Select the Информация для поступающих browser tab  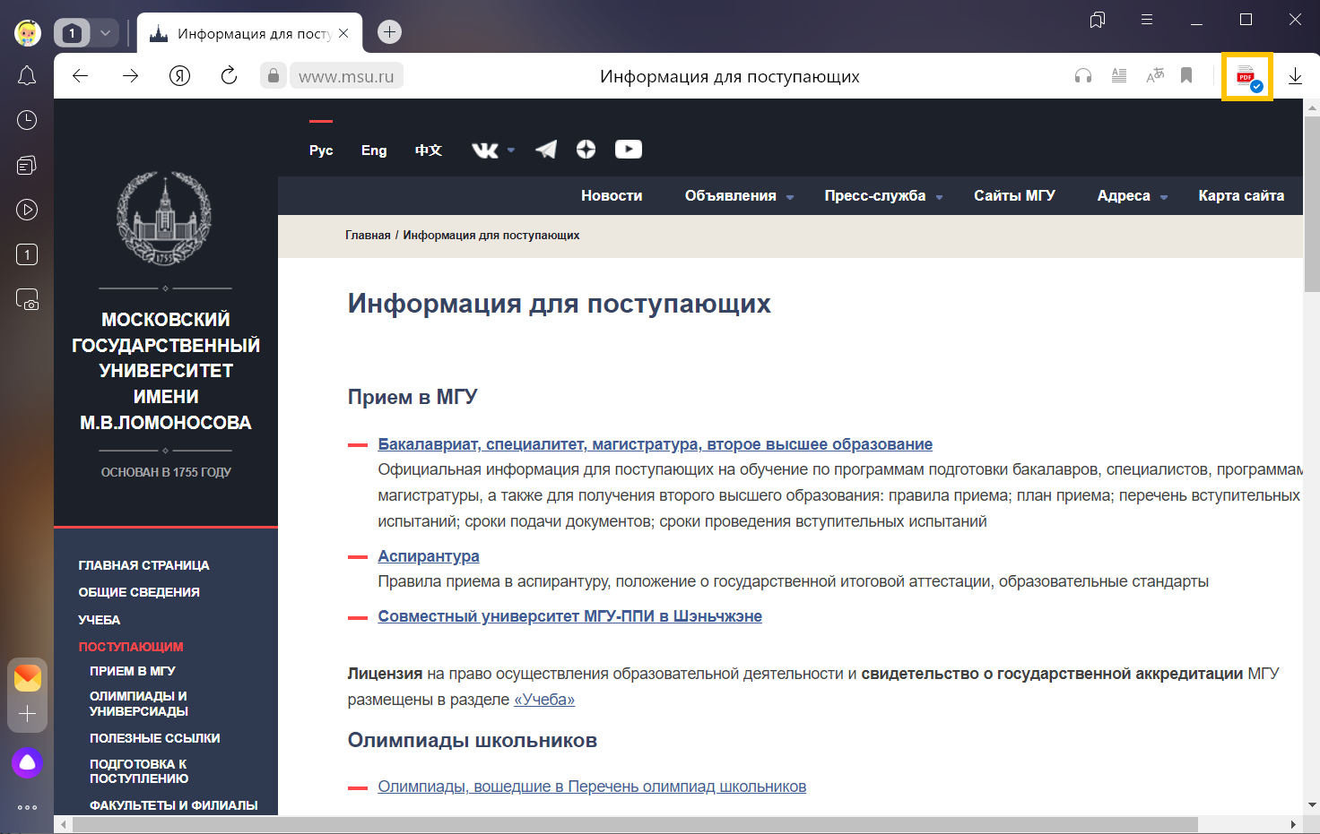tap(249, 33)
